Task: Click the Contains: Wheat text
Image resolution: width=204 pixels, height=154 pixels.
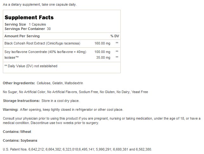Action: [17, 132]
